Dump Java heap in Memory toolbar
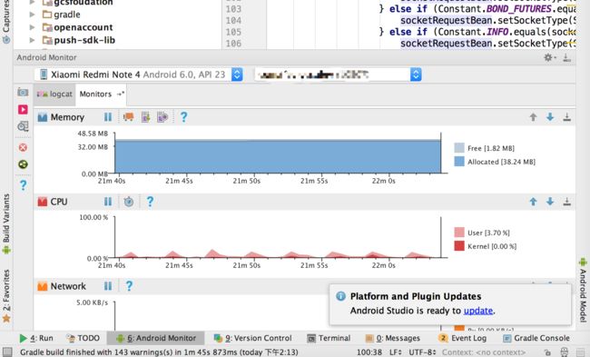The image size is (590, 357). point(145,117)
